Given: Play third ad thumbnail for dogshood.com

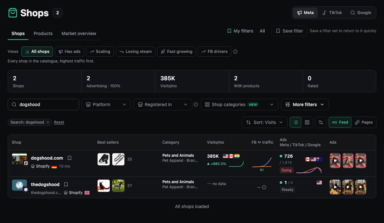Looking at the screenshot, I should [x=361, y=161].
